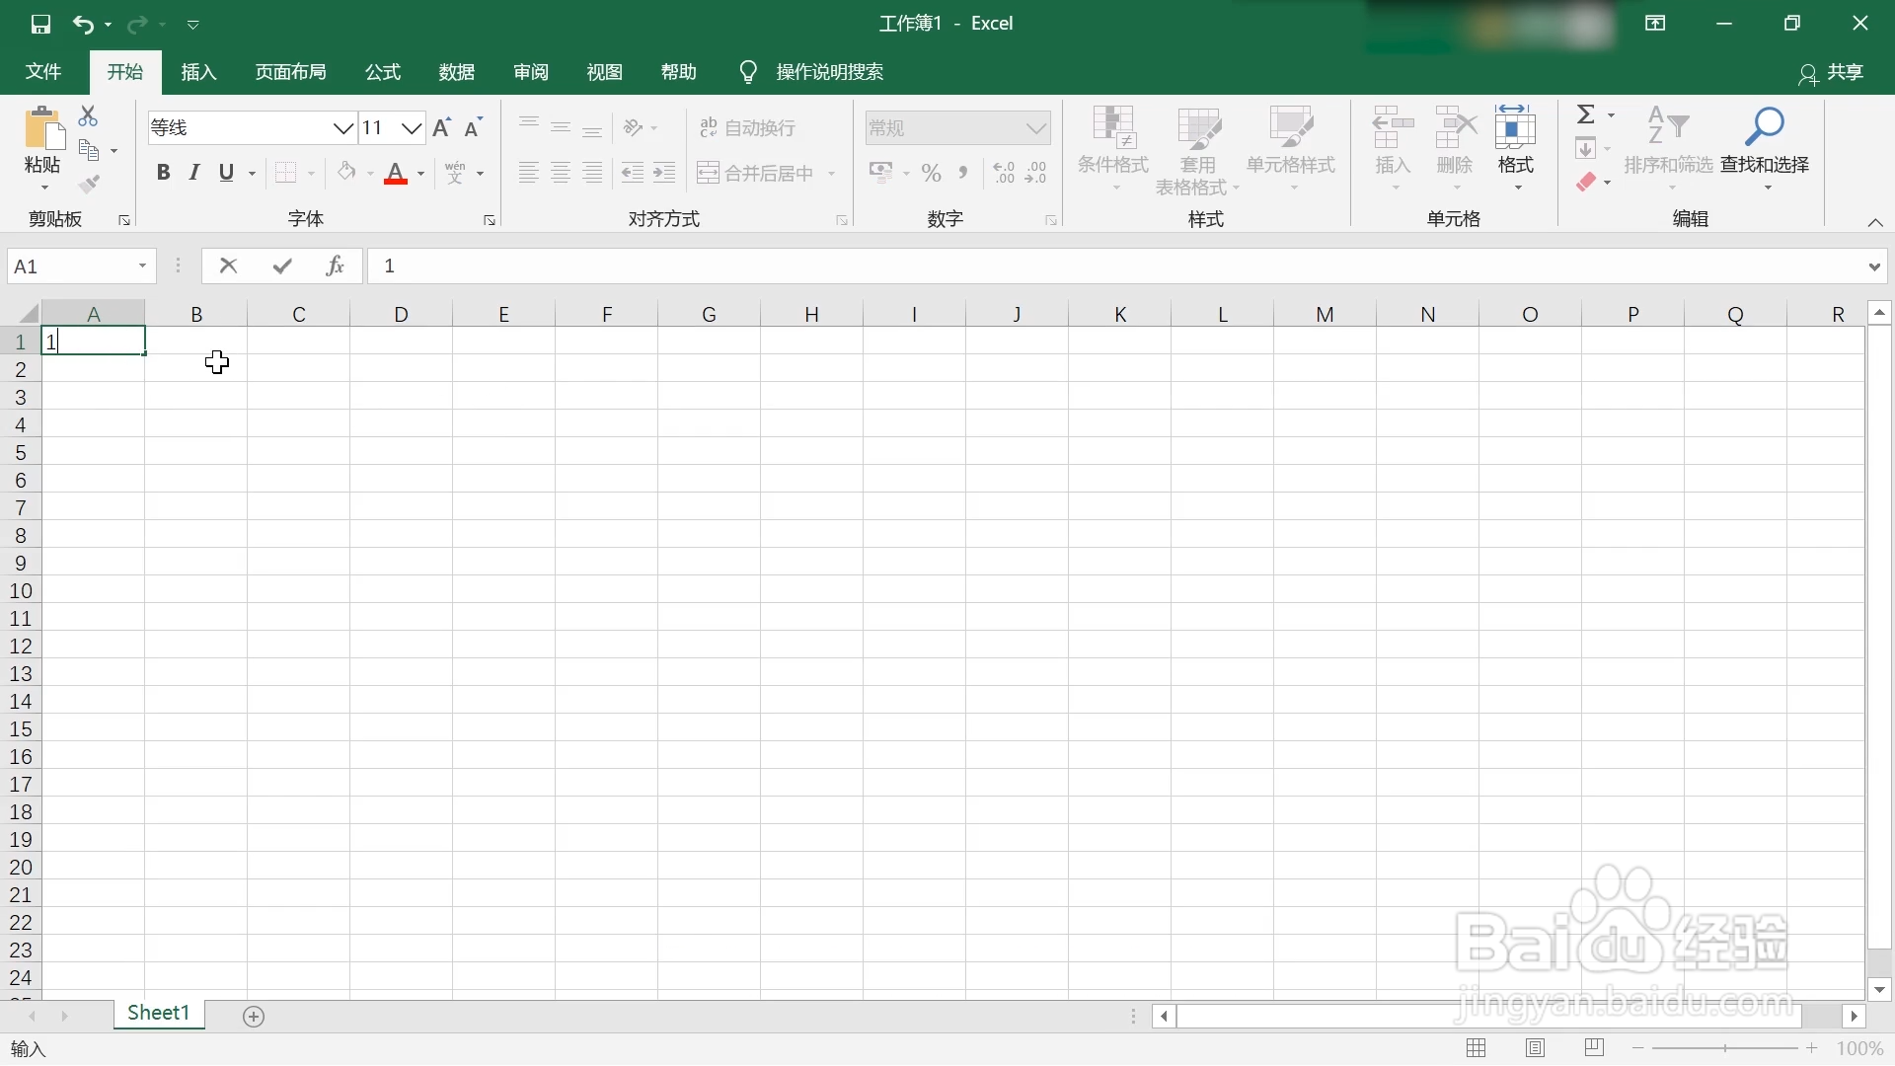Add a new worksheet with the plus button
Viewport: 1895px width, 1066px height.
click(x=254, y=1016)
